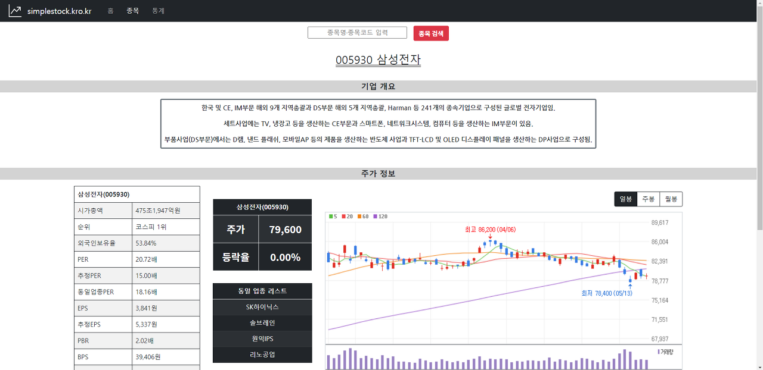Toggle the 20-day moving average legend
This screenshot has height=370, width=763.
point(346,217)
